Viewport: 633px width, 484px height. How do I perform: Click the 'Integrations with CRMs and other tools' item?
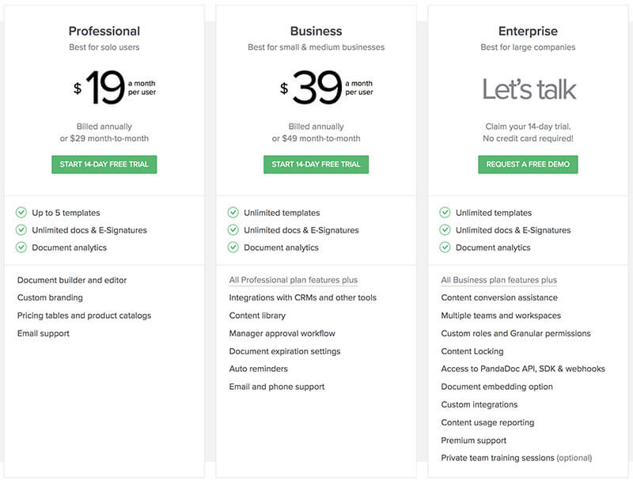tap(302, 298)
